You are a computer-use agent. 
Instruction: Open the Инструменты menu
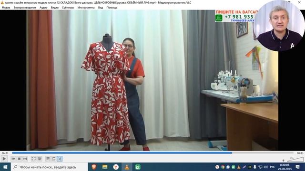86,8
